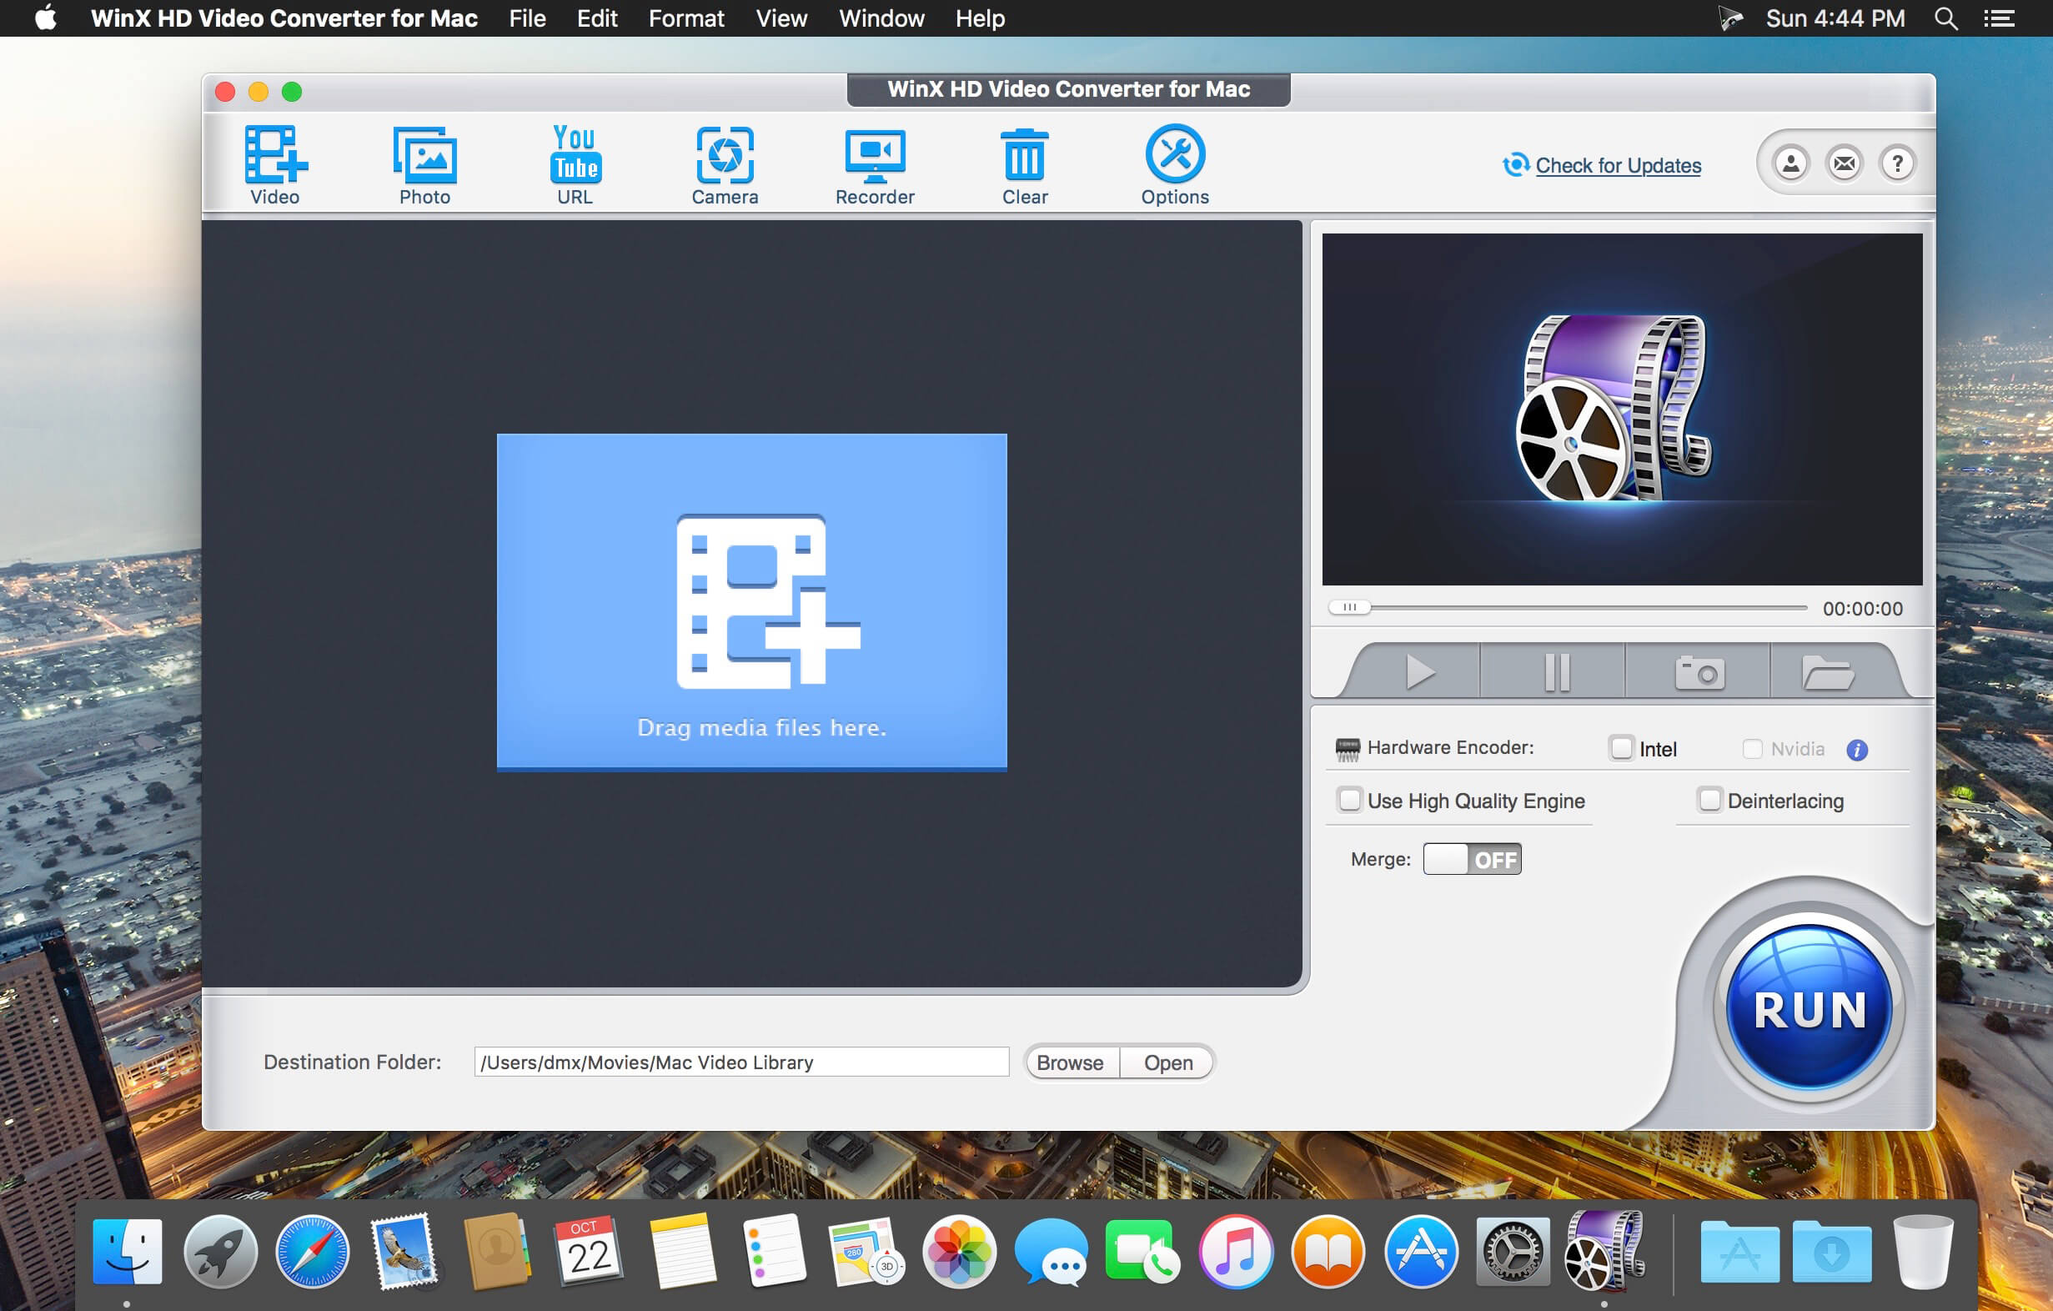Turn the Merge switch on
This screenshot has width=2053, height=1311.
coord(1473,859)
